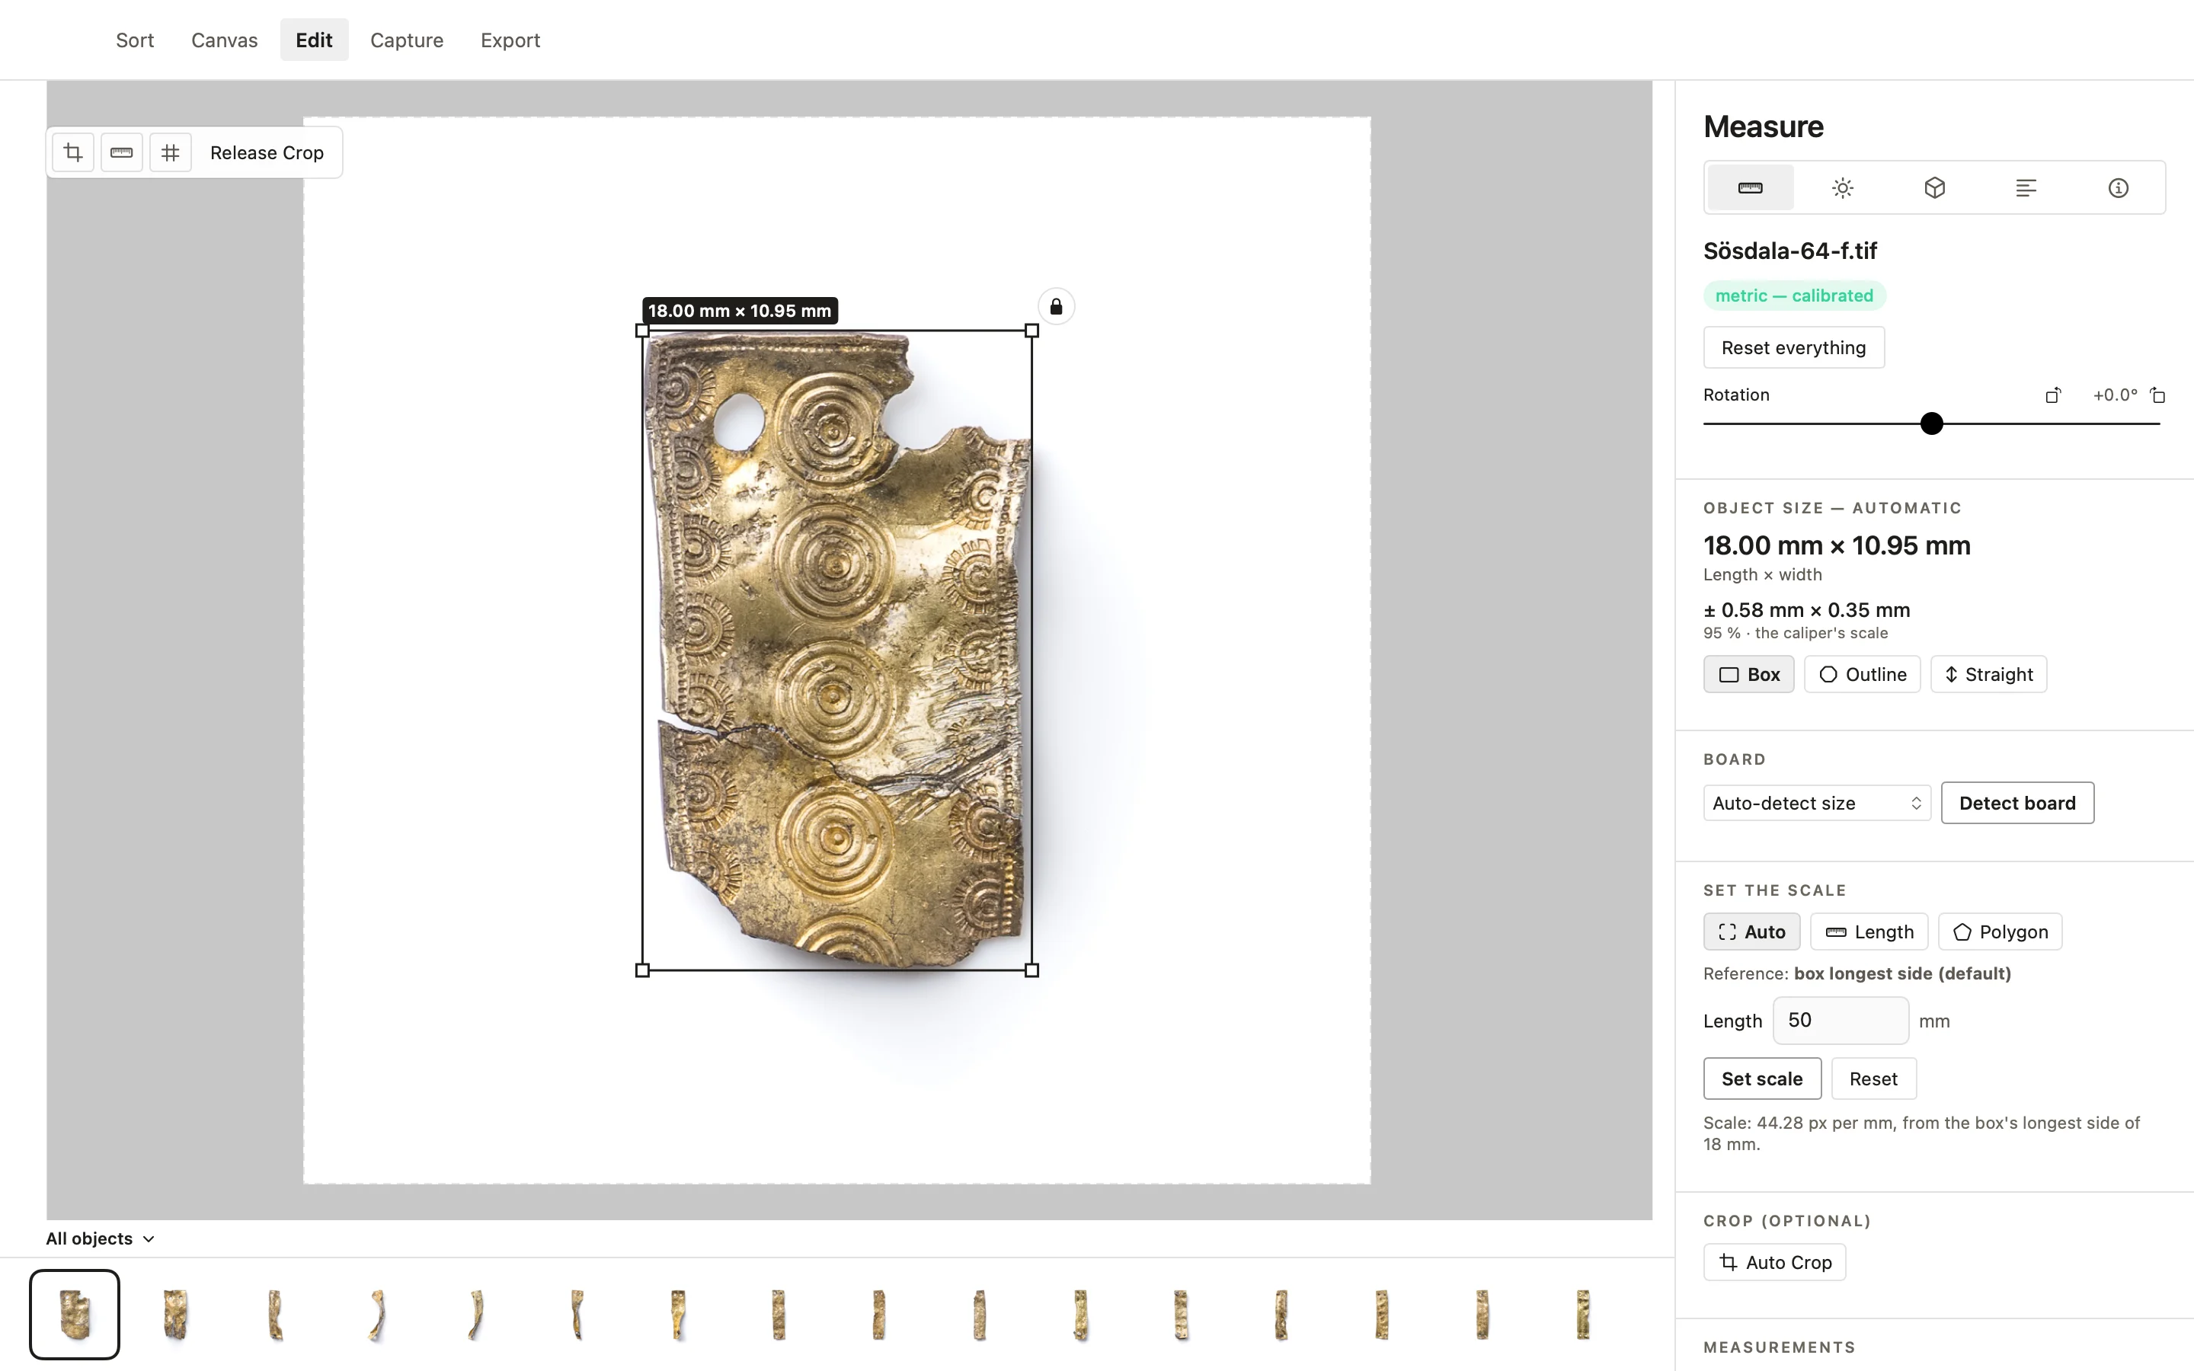2194x1371 pixels.
Task: Click the top-right crop box handle
Action: (x=1031, y=331)
